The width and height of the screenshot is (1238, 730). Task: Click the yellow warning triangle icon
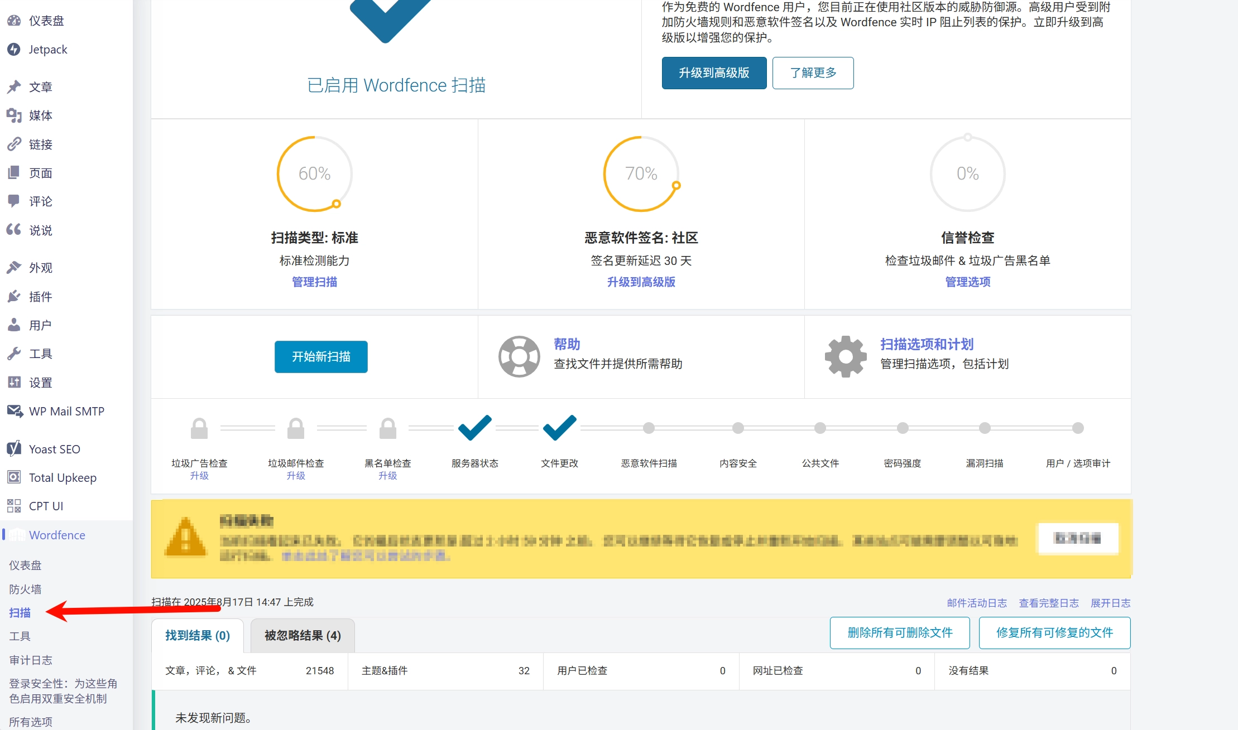point(186,537)
